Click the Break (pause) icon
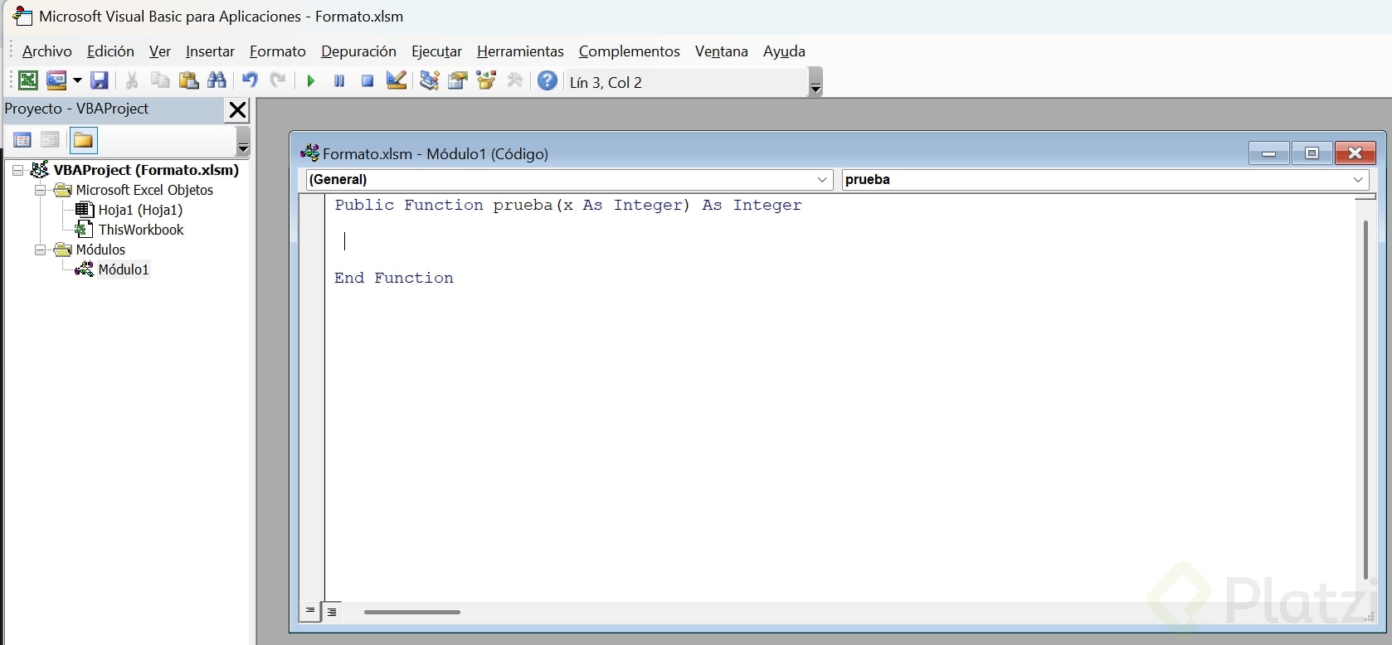Image resolution: width=1392 pixels, height=645 pixels. (x=339, y=80)
